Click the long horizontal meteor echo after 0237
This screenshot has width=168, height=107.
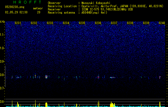click(112, 77)
